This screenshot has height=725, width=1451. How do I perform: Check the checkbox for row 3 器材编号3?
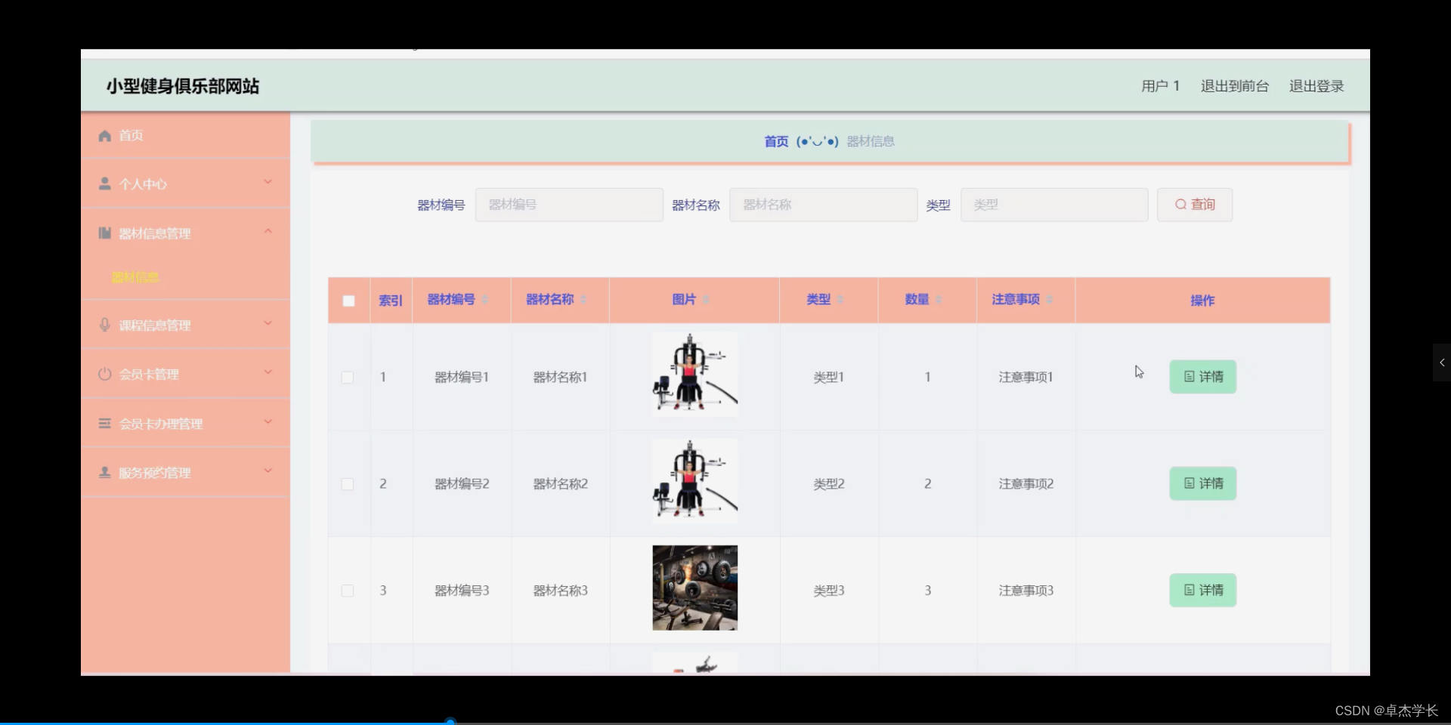348,591
